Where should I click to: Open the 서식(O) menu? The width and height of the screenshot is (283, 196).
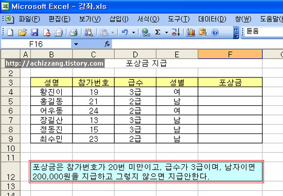click(x=148, y=19)
